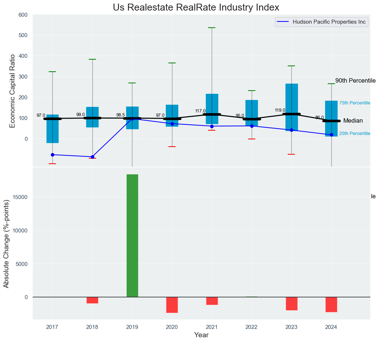
Task: Click Hudson Pacific's 2017 blue data point
Action: [x=52, y=155]
